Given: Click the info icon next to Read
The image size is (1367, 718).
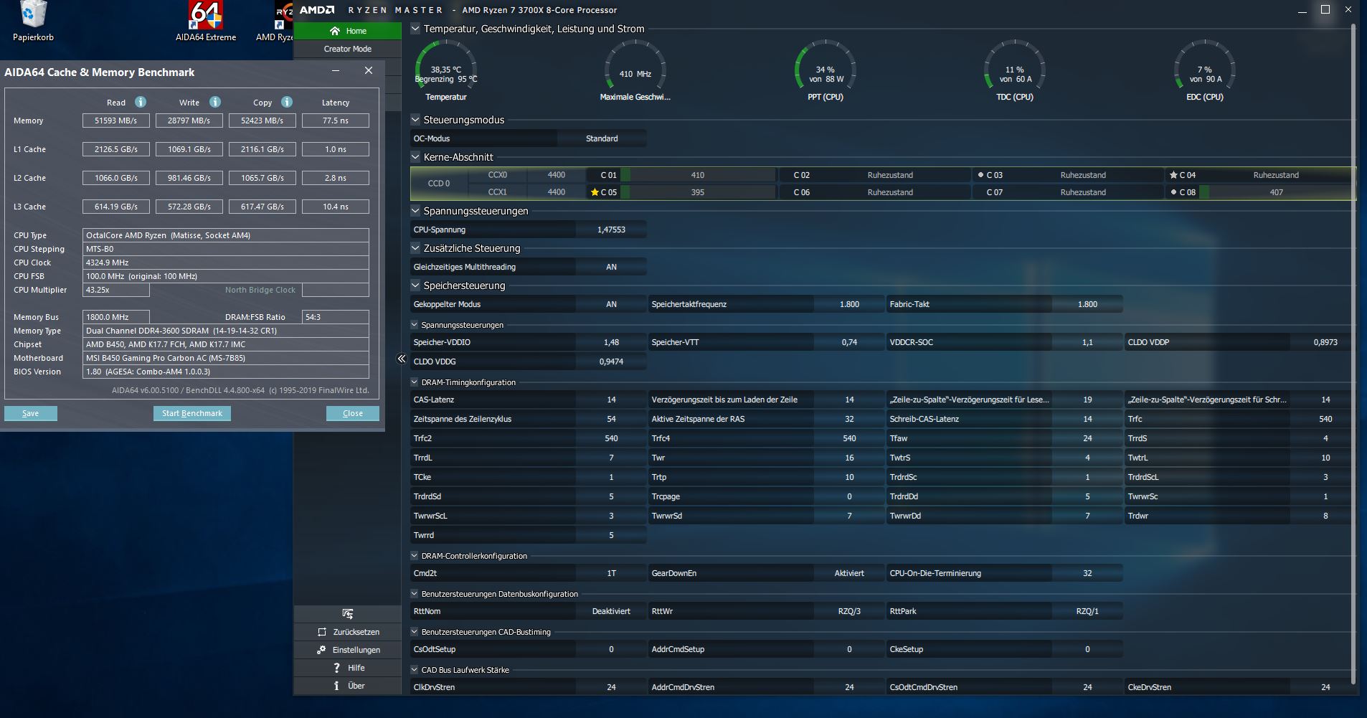Looking at the screenshot, I should point(141,102).
